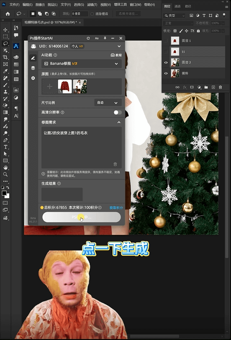This screenshot has height=340, width=231.
Task: Create new layer in Layers panel
Action: [x=213, y=87]
